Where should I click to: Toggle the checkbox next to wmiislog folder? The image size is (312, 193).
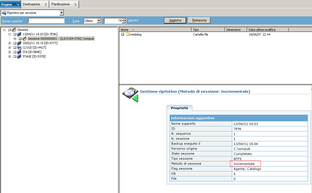(x=123, y=34)
